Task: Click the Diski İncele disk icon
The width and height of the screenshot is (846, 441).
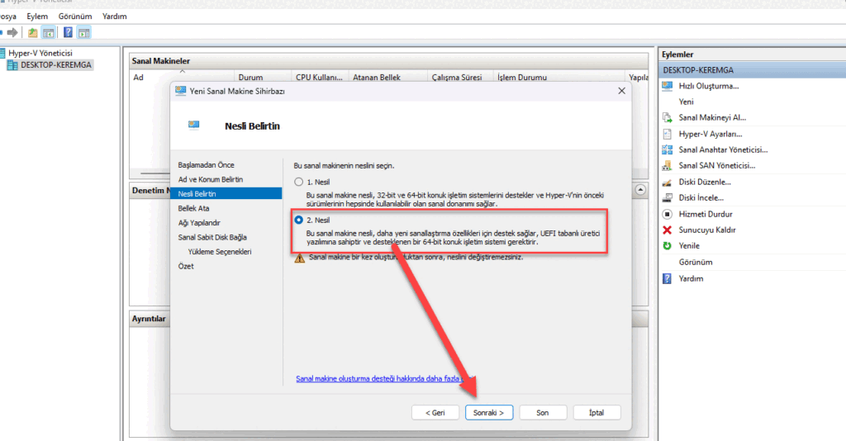Action: coord(668,198)
